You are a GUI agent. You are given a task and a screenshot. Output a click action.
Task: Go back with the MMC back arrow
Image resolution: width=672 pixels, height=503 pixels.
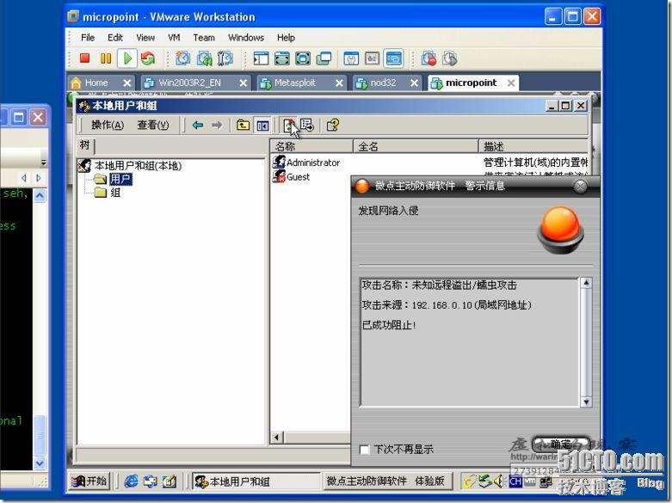coord(198,126)
